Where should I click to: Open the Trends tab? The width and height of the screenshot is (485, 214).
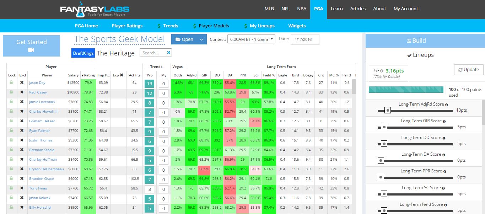[x=168, y=26]
